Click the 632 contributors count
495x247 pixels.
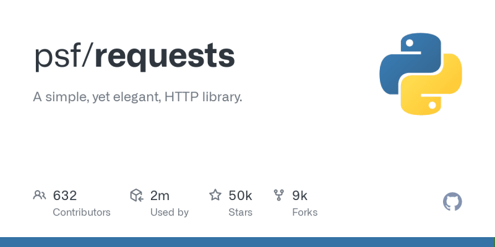tap(65, 196)
